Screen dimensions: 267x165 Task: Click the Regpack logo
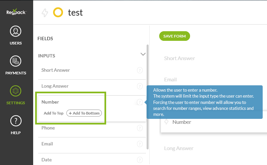(x=16, y=12)
